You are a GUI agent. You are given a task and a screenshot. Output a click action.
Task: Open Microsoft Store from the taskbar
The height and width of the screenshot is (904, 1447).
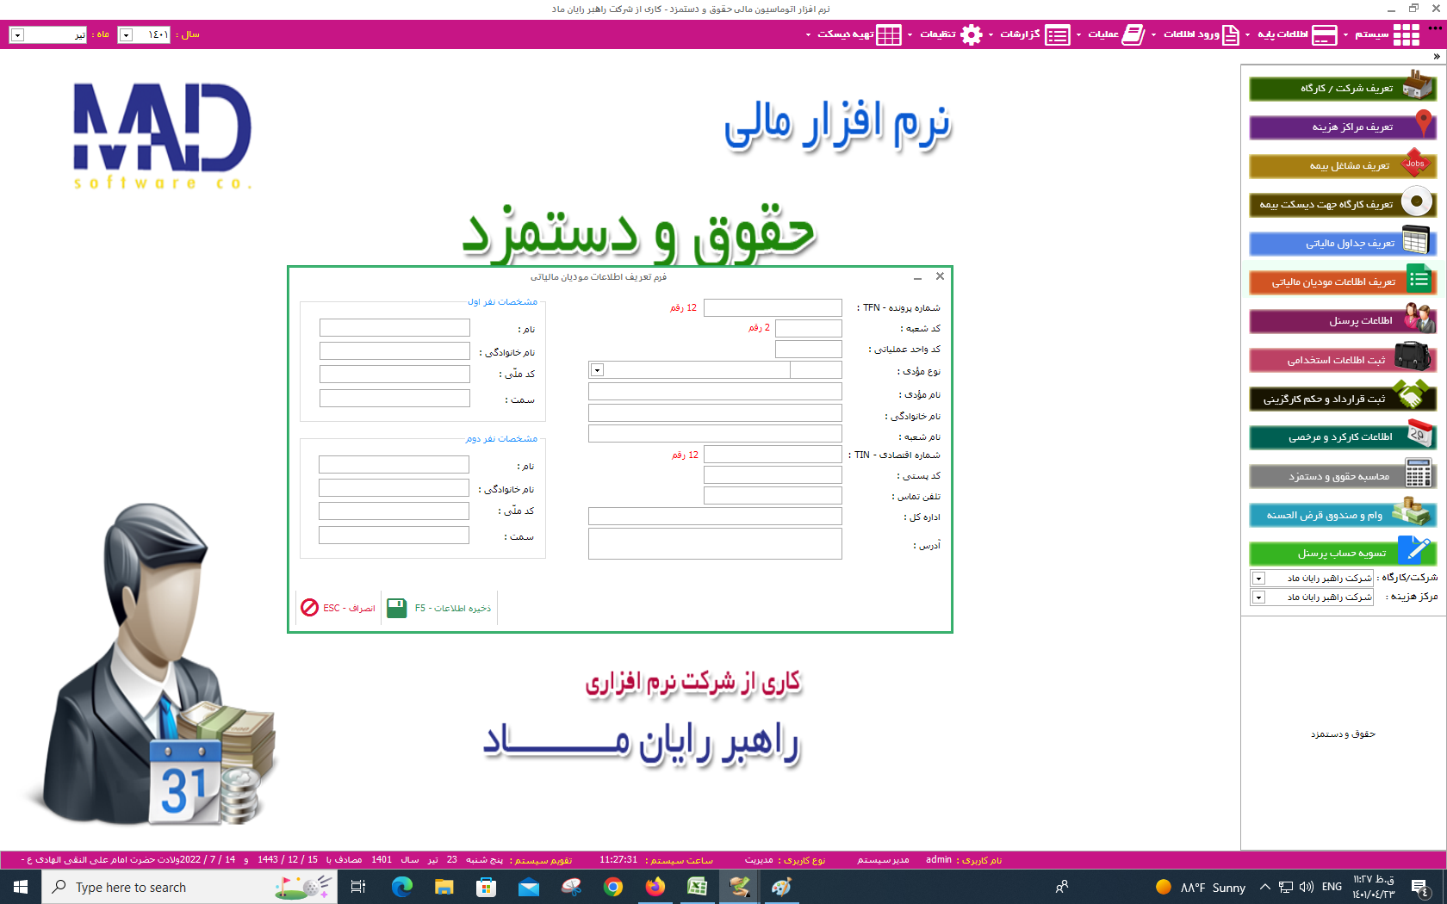pos(486,887)
